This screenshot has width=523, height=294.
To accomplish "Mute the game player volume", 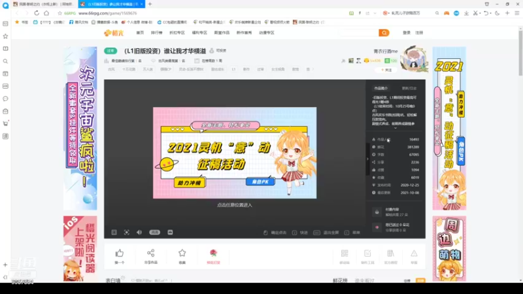I will point(139,233).
